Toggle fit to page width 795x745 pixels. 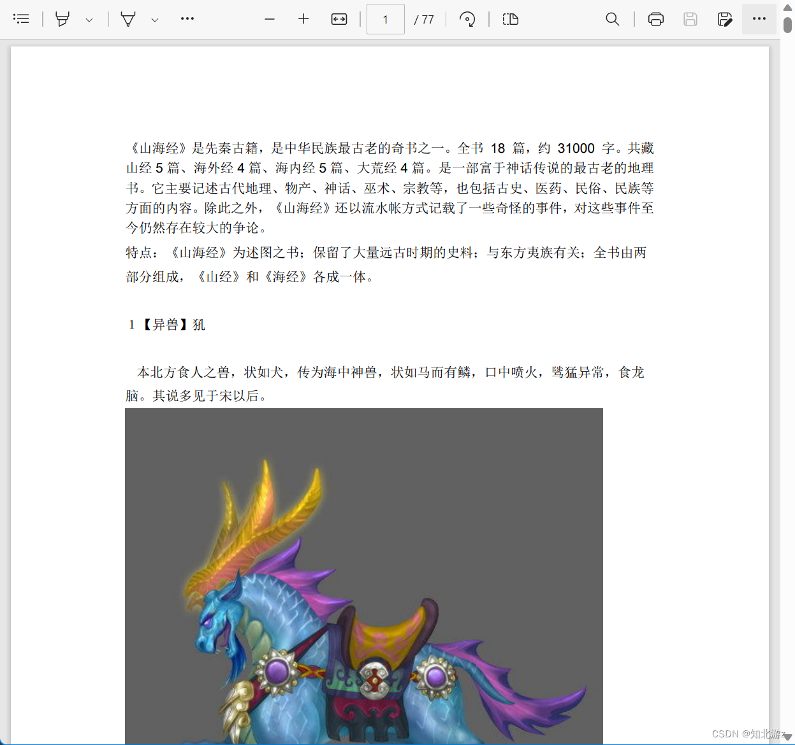(339, 19)
